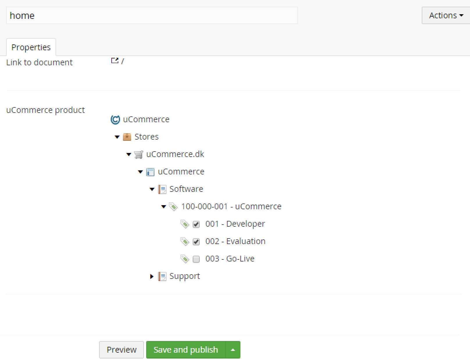Collapse the Software category node
Viewport: 470px width, 359px height.
(152, 189)
